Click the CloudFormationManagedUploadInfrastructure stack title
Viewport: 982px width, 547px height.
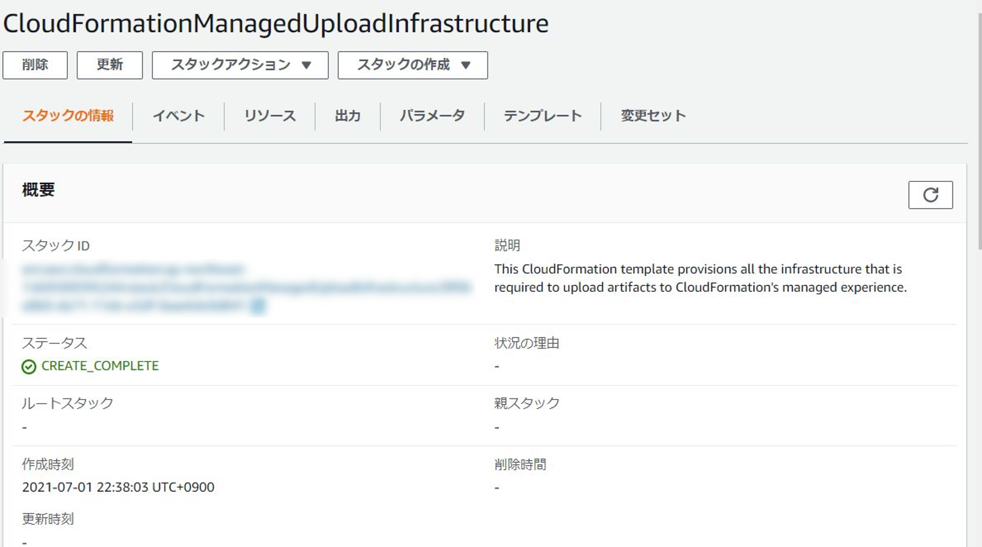276,23
